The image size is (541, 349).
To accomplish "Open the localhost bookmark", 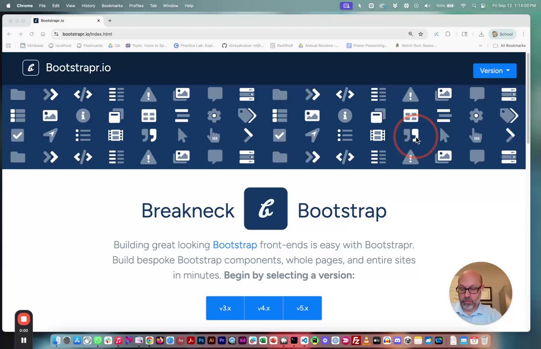I will point(60,46).
